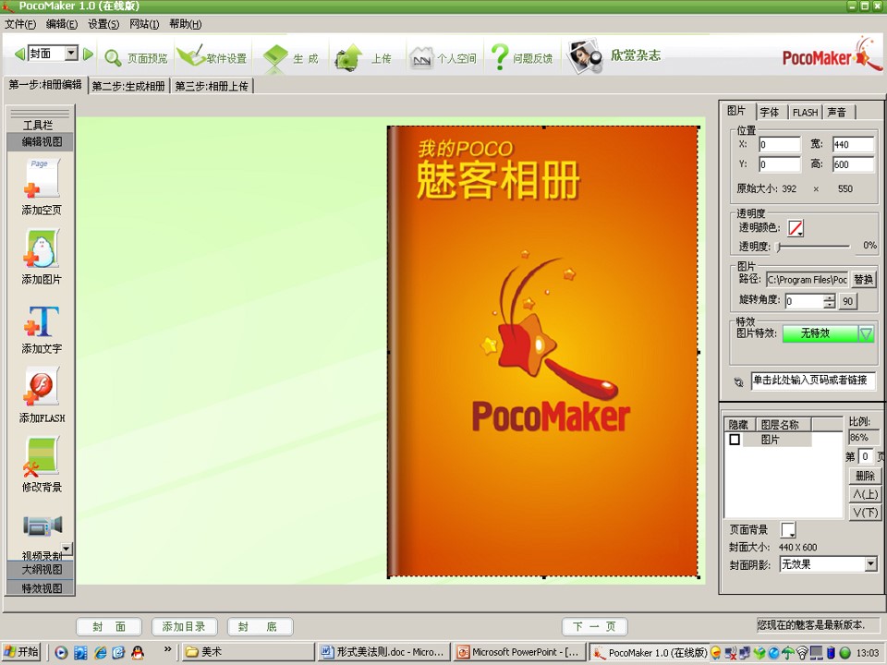The height and width of the screenshot is (665, 887).
Task: Click the transparent color (透明颜色) swatch
Action: [796, 228]
